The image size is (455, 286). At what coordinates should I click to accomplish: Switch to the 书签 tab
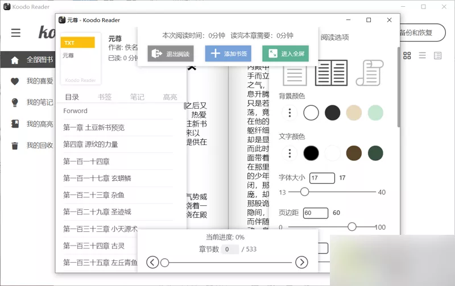[x=105, y=97]
